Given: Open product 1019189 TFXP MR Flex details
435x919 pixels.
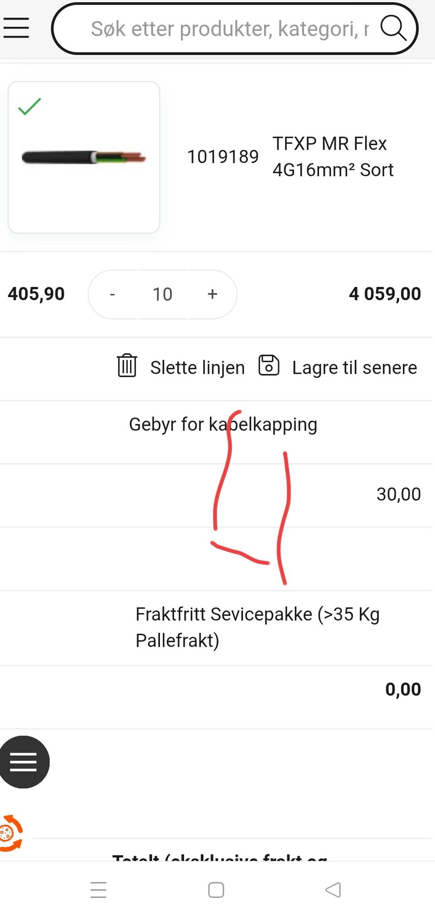Looking at the screenshot, I should pyautogui.click(x=333, y=156).
